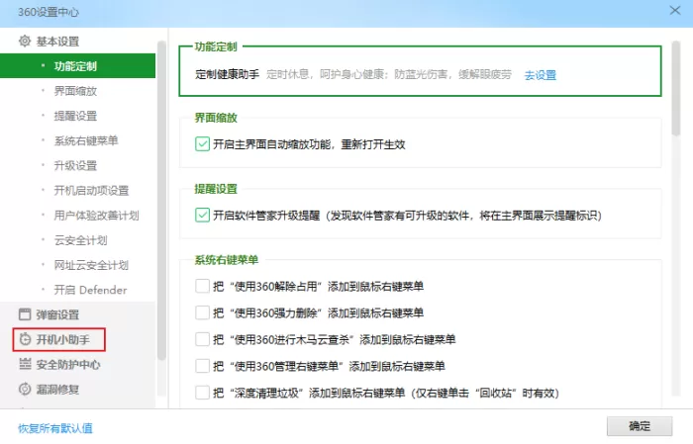The height and width of the screenshot is (444, 693).
Task: Click the clock icon beside 开机小助手
Action: pyautogui.click(x=25, y=339)
